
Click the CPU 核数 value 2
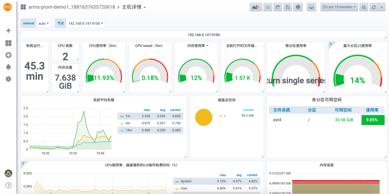(x=65, y=57)
